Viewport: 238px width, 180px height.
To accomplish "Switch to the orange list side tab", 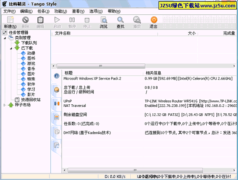I will (x=56, y=117).
